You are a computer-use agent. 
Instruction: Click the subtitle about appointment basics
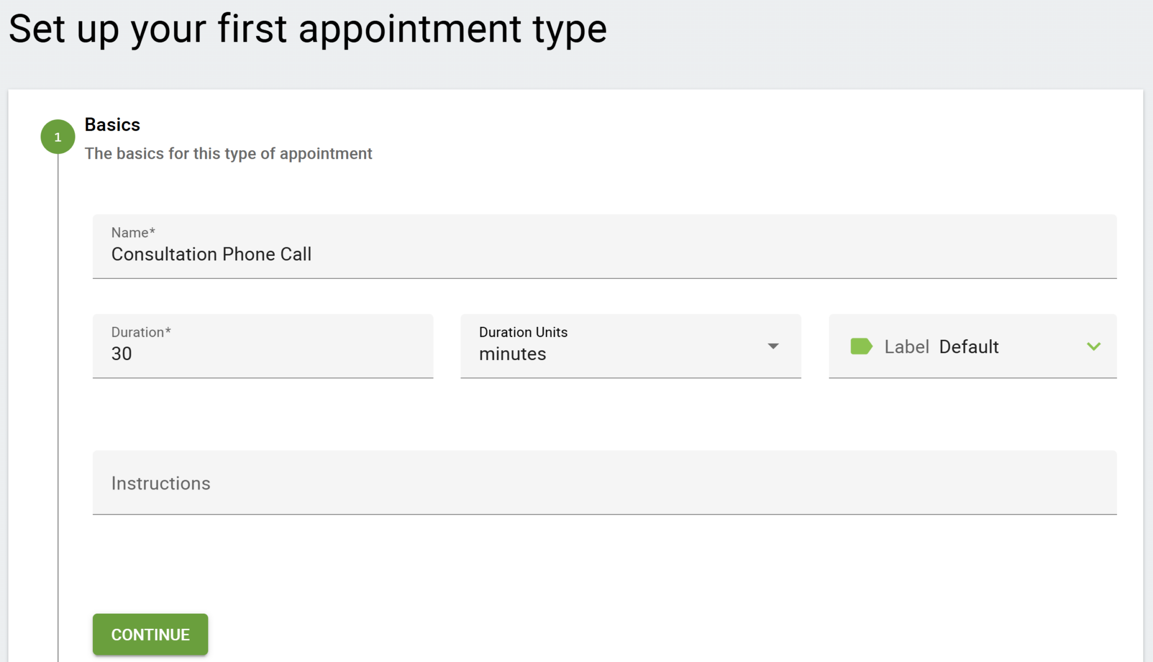tap(228, 153)
